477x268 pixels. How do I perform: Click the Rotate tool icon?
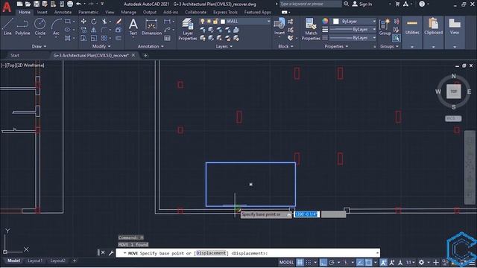(x=94, y=22)
